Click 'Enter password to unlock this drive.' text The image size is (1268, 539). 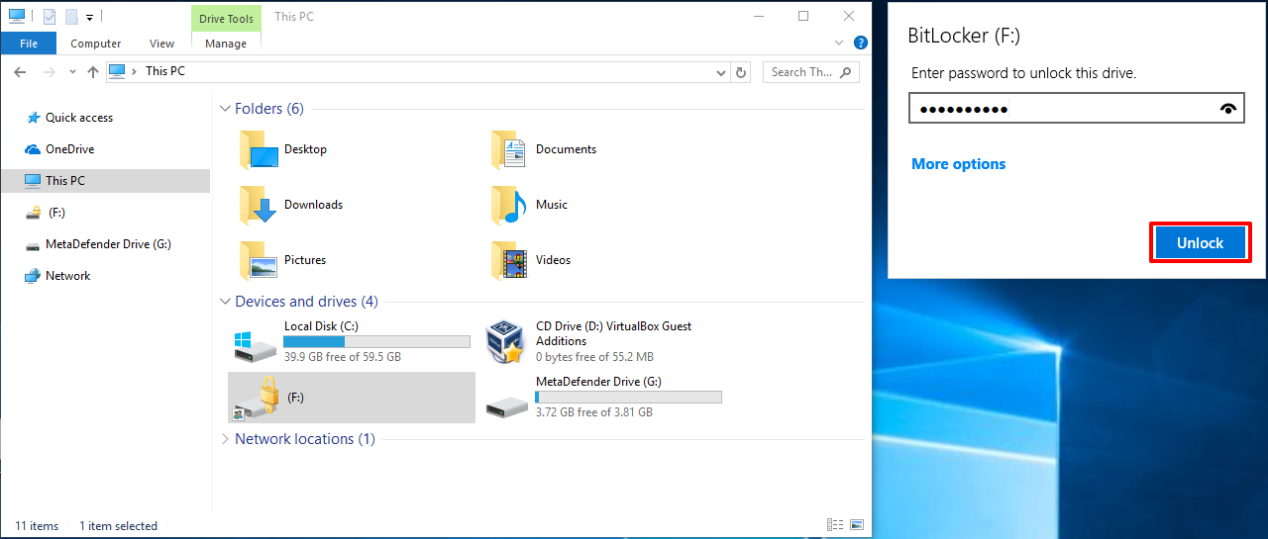(x=1022, y=73)
